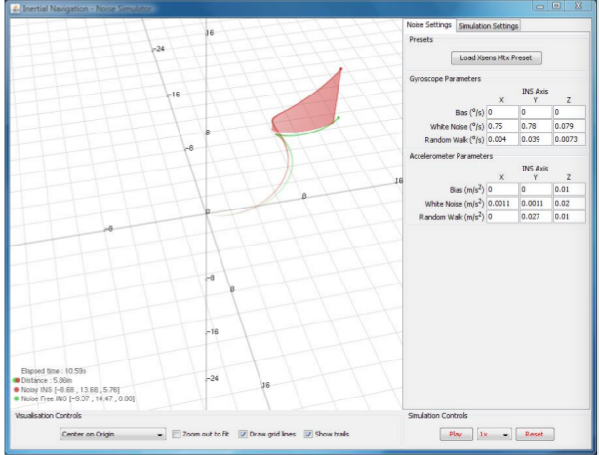
Task: Click the Play simulation button
Action: 456,434
